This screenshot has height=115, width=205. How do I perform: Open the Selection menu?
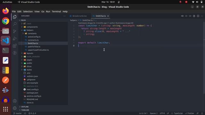tap(28, 11)
